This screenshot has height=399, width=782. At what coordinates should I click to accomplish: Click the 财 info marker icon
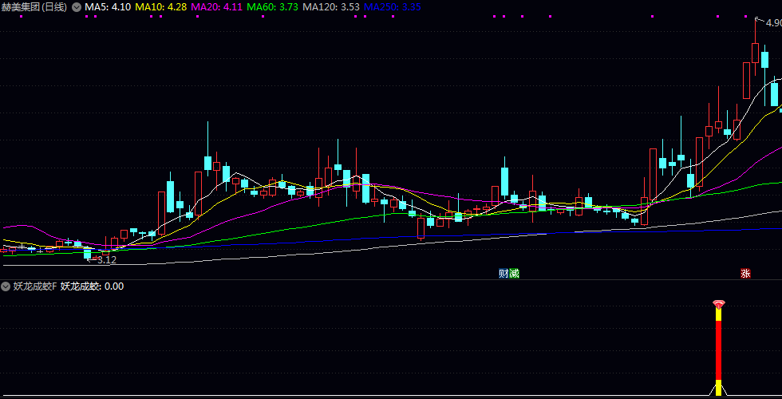(504, 273)
